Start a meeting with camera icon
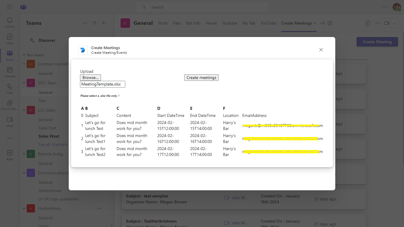Image resolution: width=404 pixels, height=227 pixels. [x=387, y=23]
